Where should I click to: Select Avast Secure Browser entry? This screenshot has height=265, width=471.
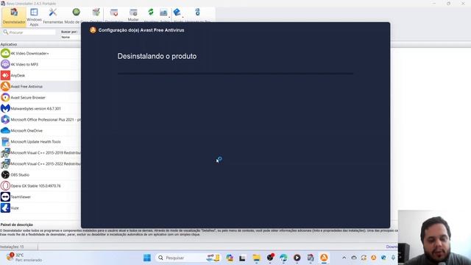[40, 97]
